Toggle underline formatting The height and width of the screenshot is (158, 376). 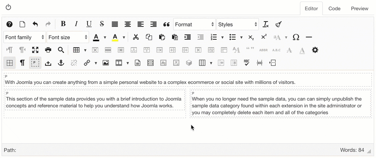pos(89,24)
